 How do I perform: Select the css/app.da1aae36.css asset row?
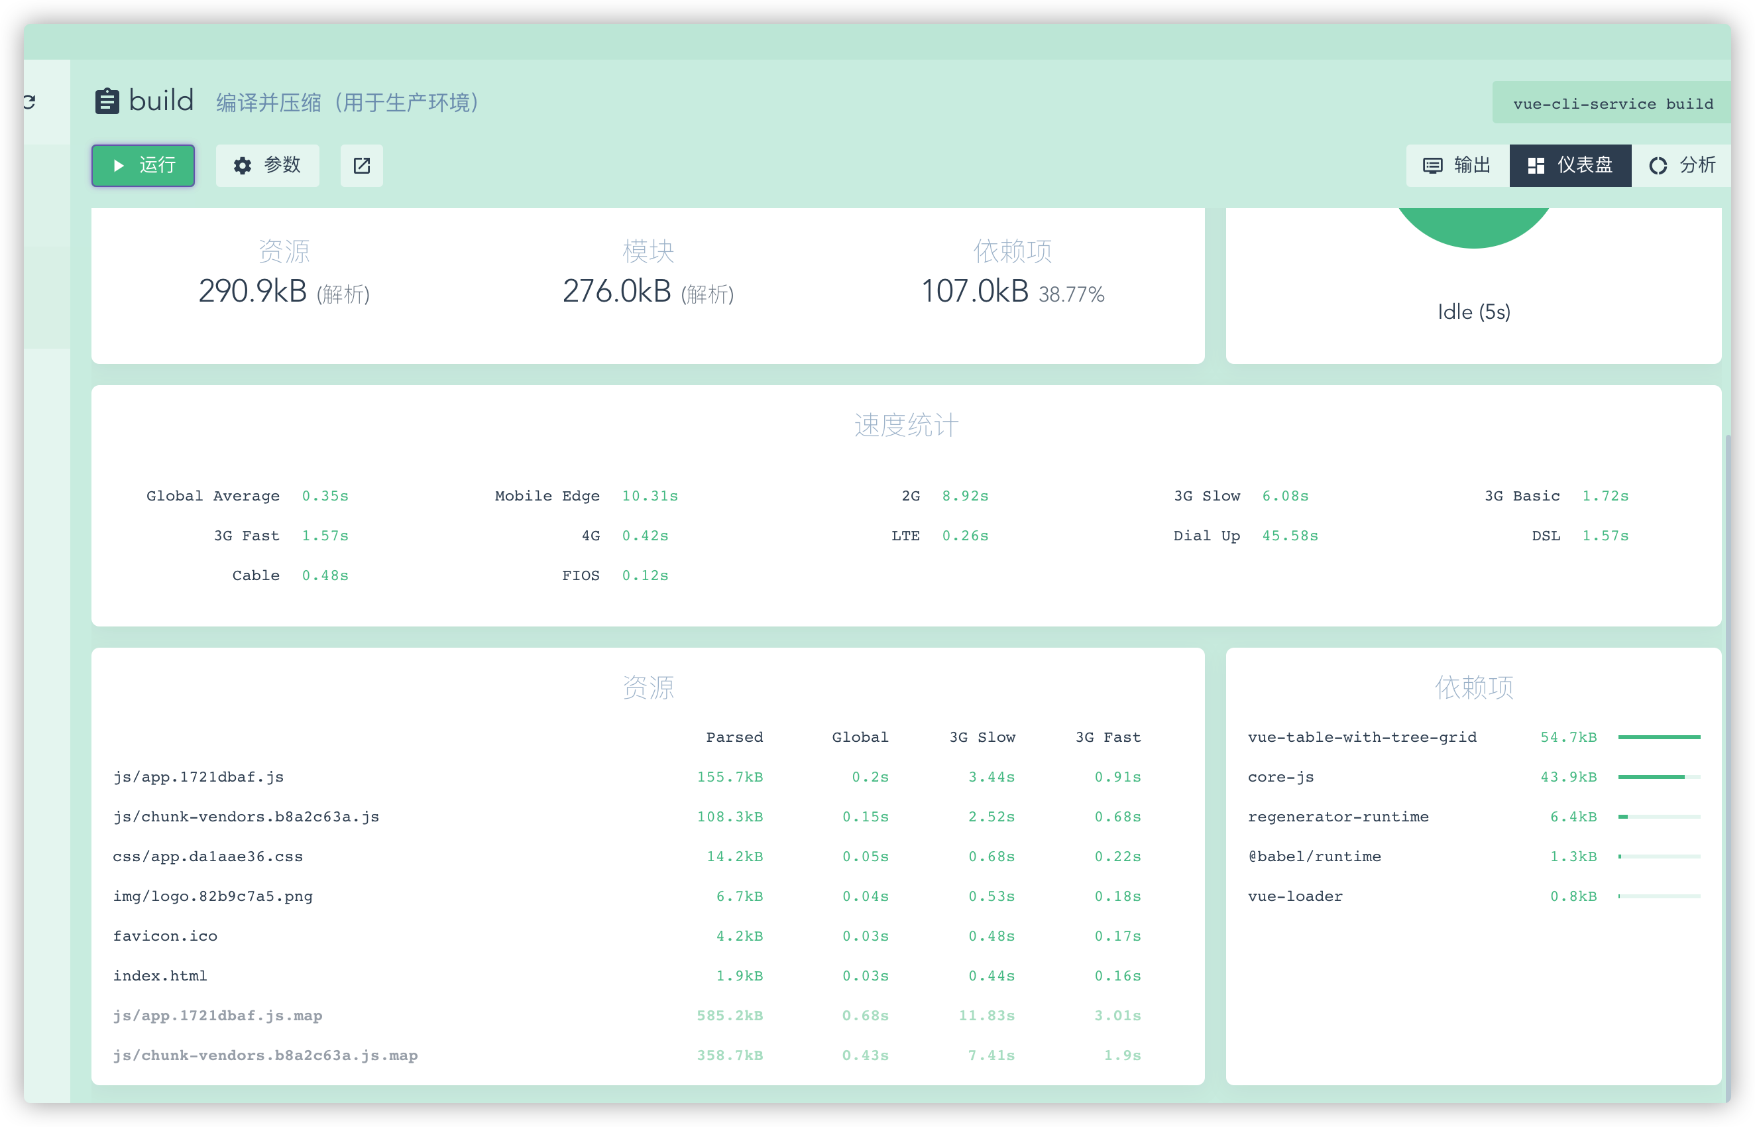click(648, 857)
